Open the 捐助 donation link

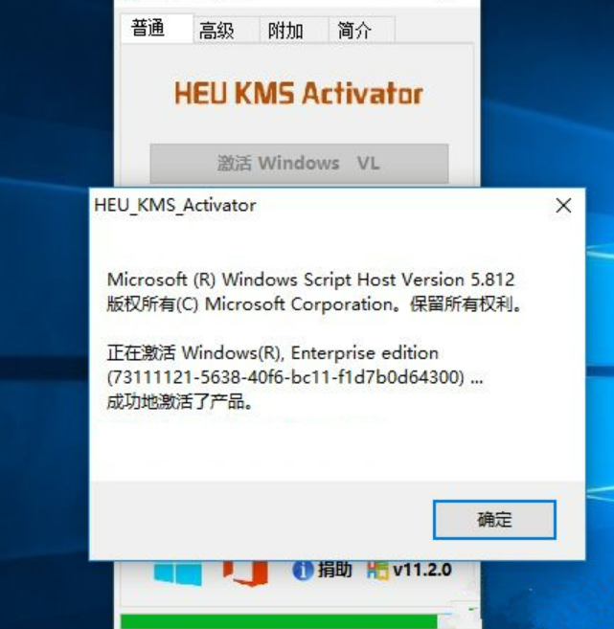tap(335, 570)
